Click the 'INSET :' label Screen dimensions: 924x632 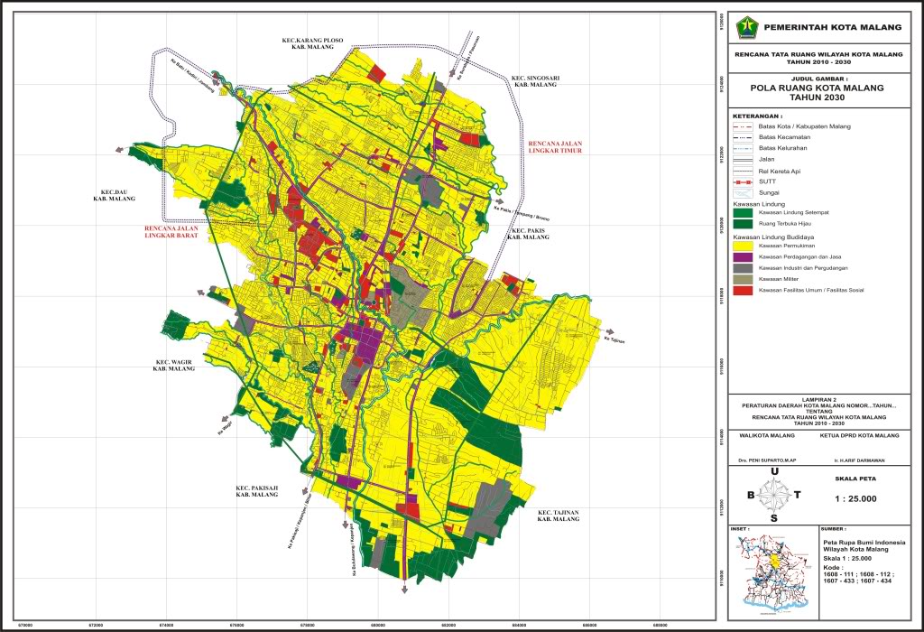[740, 529]
